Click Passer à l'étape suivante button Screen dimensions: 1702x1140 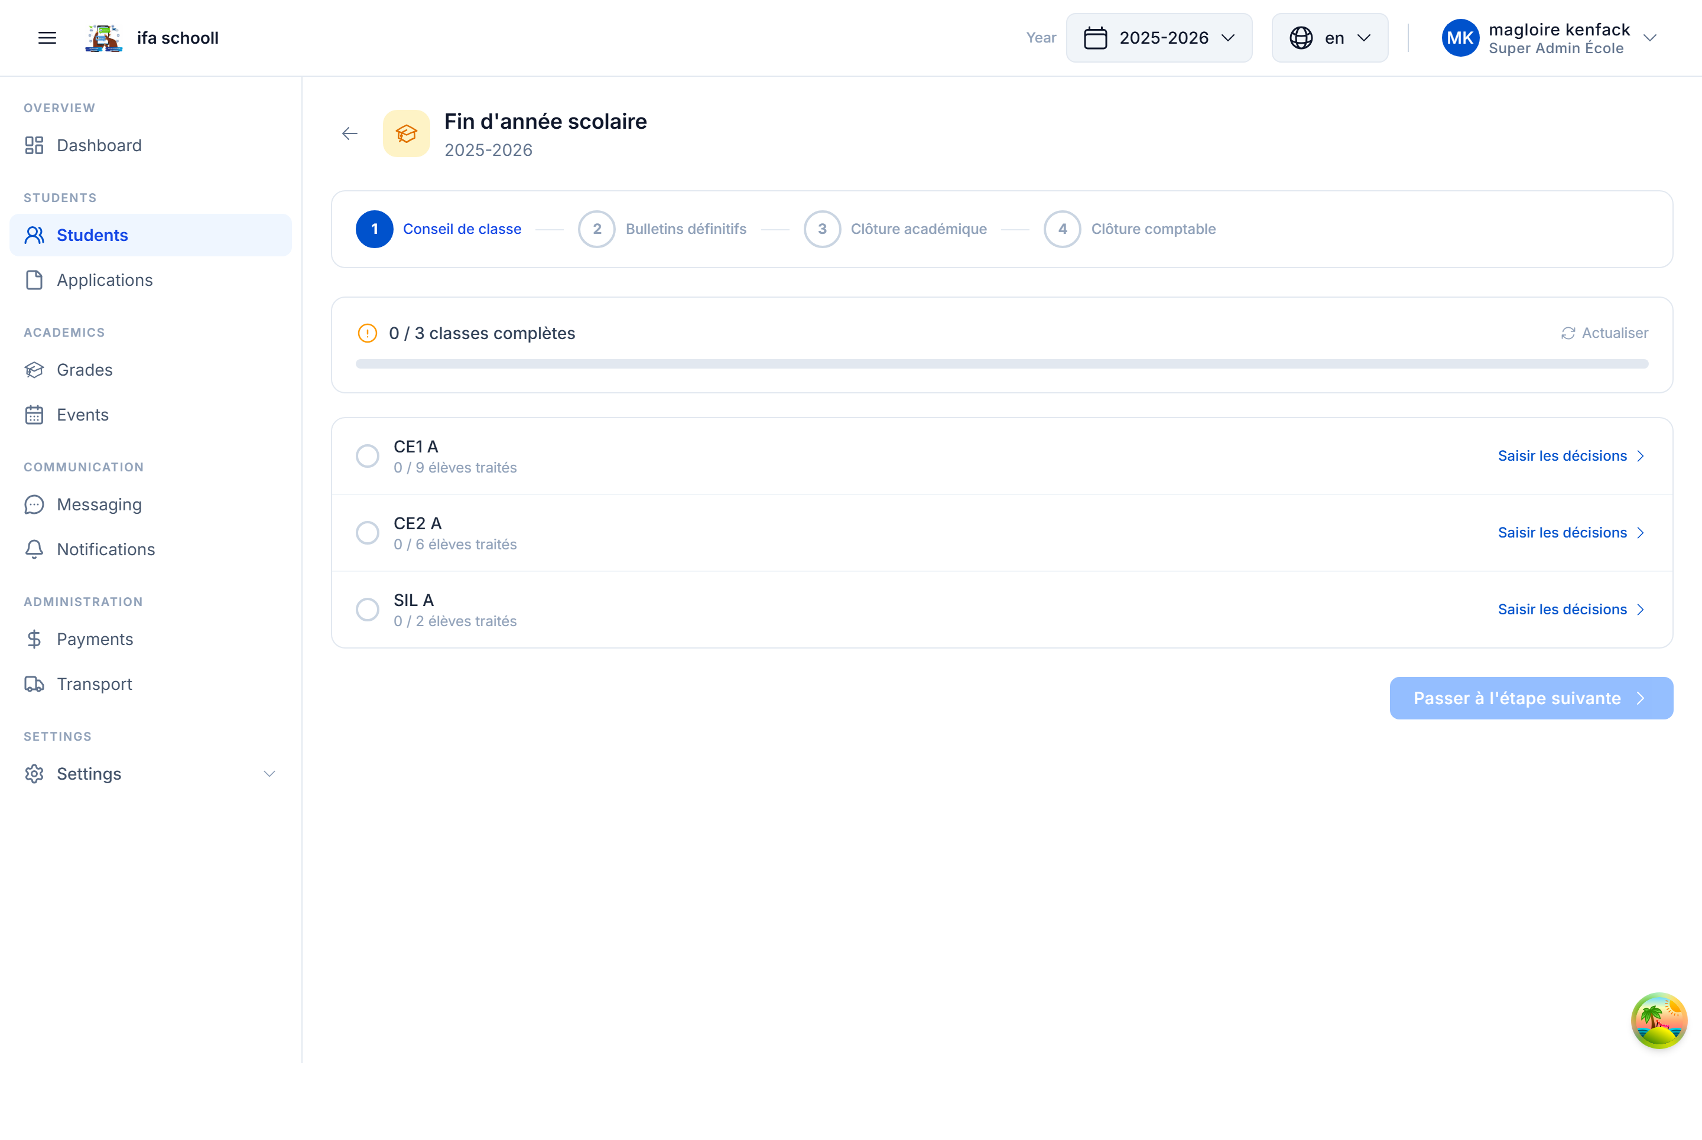[x=1531, y=699]
